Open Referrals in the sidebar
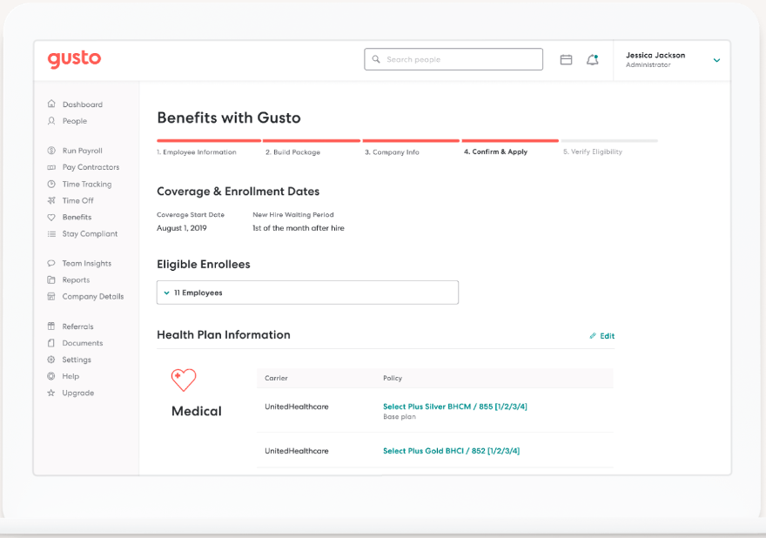This screenshot has width=766, height=538. coord(77,326)
